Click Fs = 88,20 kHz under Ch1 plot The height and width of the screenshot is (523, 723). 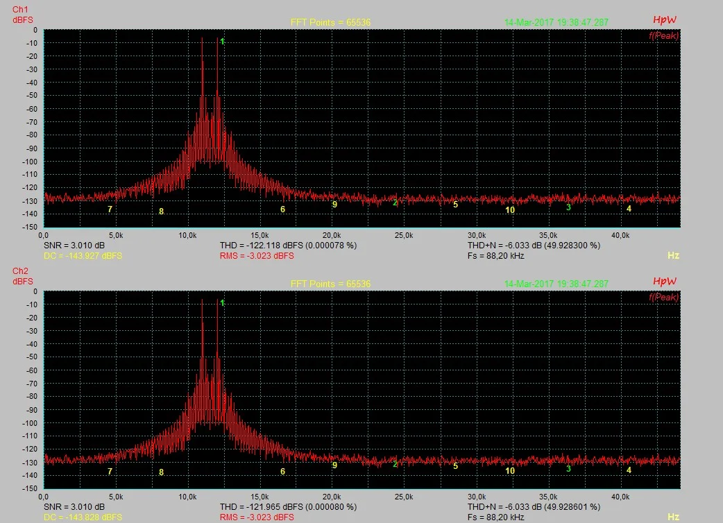(496, 256)
